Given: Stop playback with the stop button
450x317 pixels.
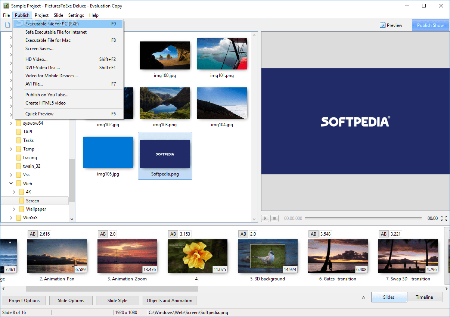Looking at the screenshot, I should [x=274, y=218].
